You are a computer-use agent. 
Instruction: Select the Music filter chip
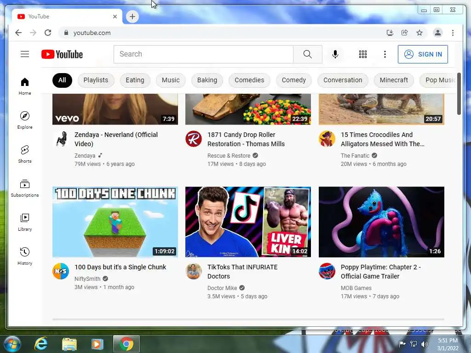click(171, 80)
